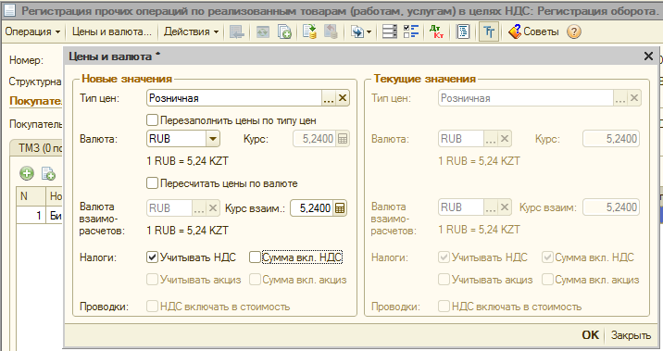
Task: Open the Операция menu
Action: tap(32, 31)
